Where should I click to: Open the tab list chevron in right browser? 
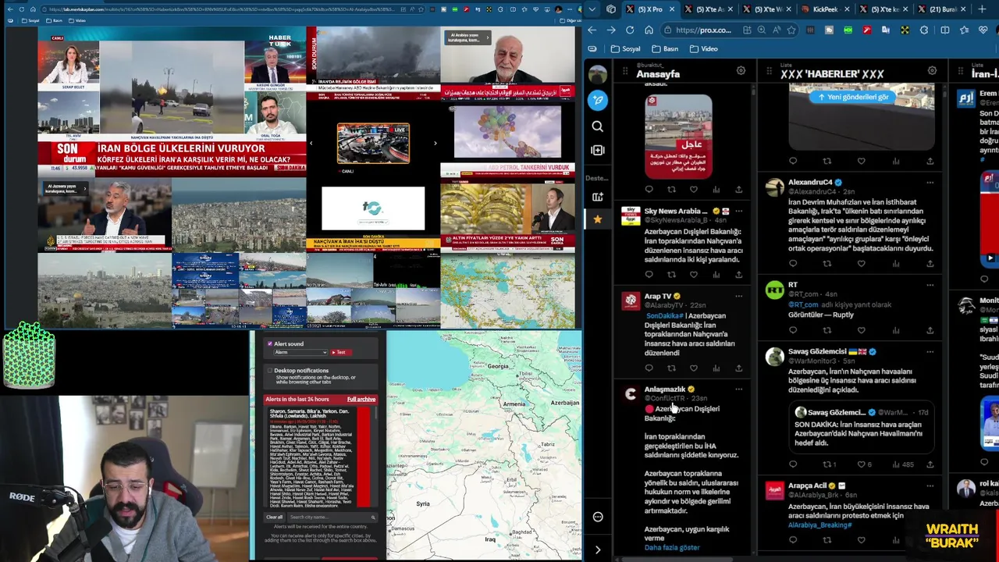[x=592, y=9]
